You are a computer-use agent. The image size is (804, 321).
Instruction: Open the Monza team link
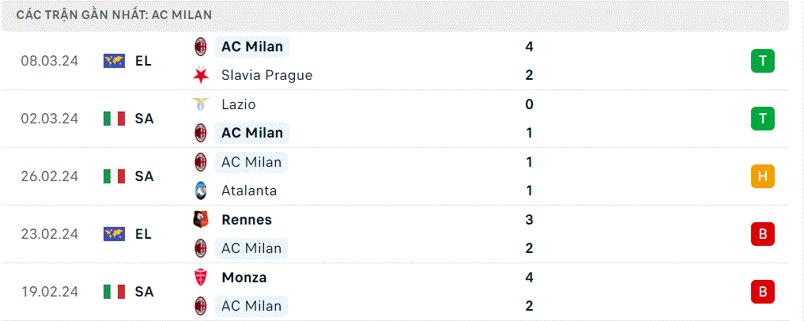coord(244,278)
